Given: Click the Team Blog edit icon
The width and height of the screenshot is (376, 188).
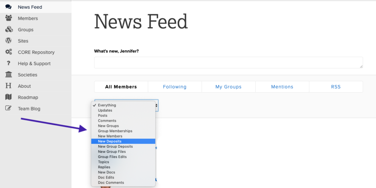Looking at the screenshot, I should [8, 108].
